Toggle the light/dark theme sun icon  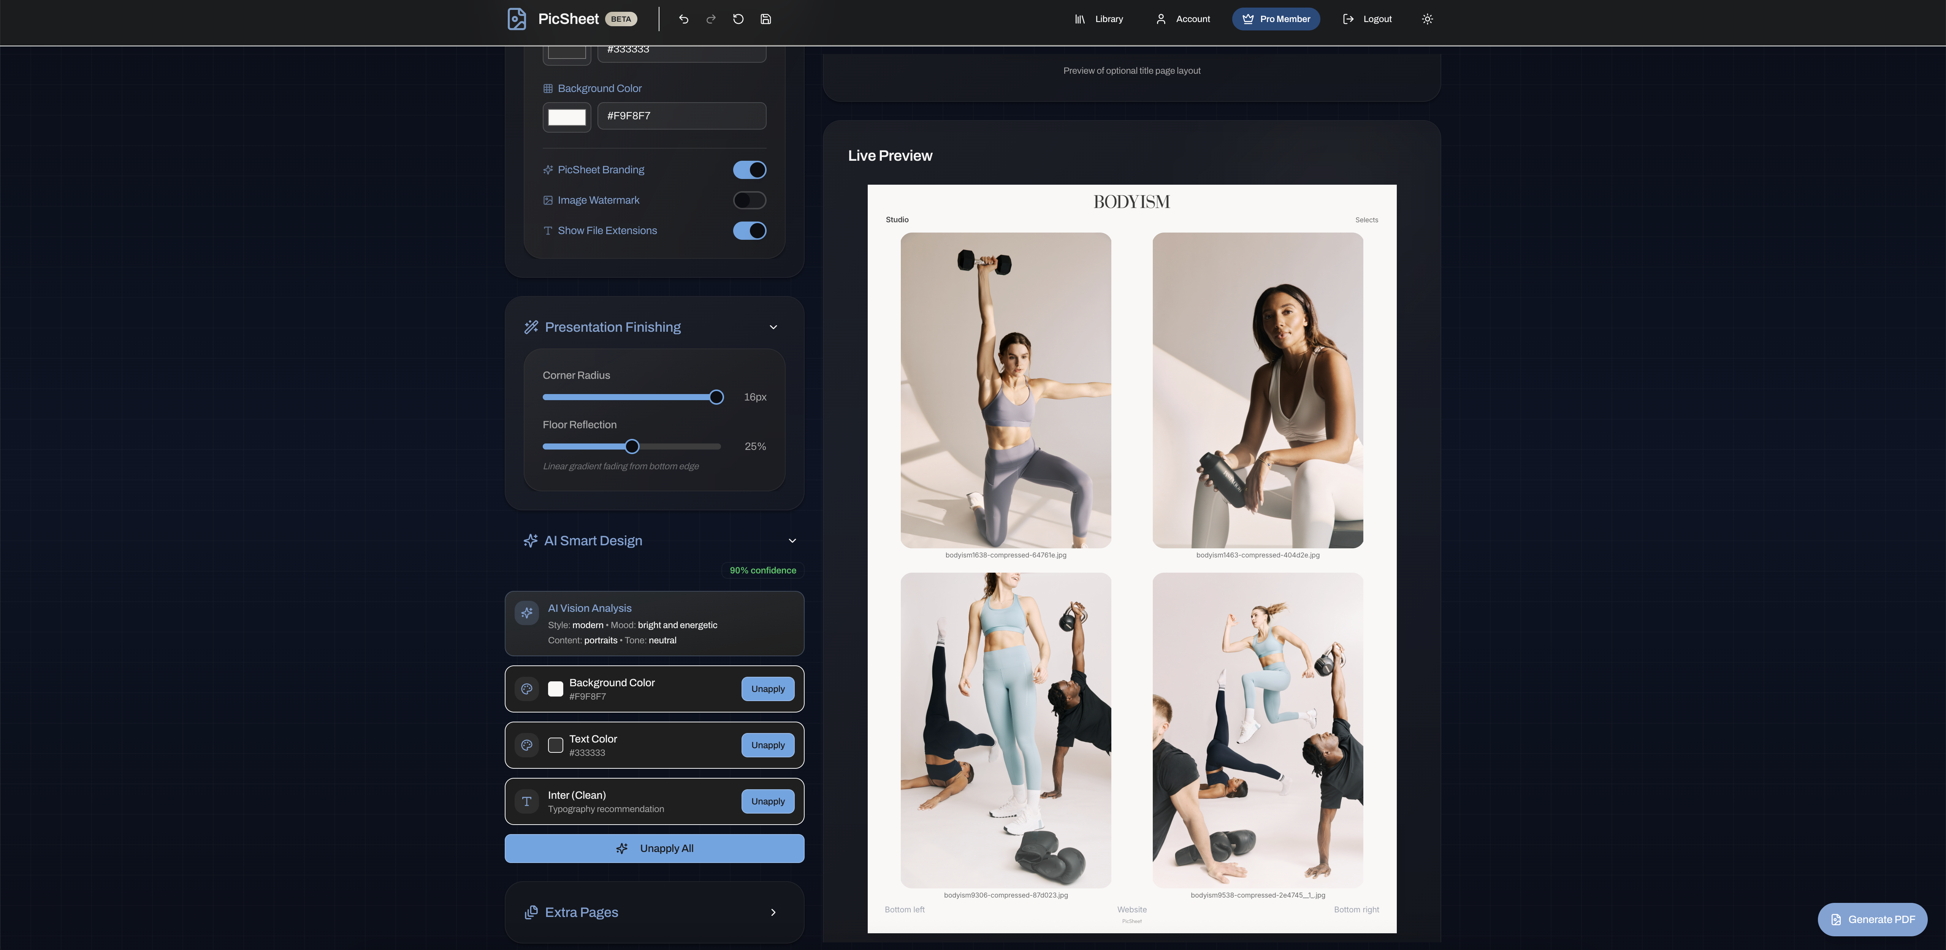click(x=1427, y=19)
